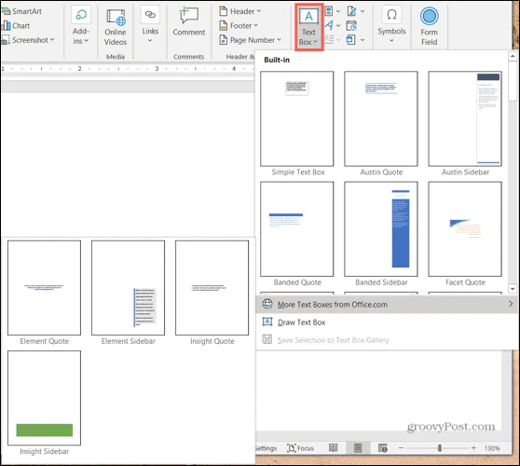Click the 130% zoom level
This screenshot has width=520, height=466.
492,448
